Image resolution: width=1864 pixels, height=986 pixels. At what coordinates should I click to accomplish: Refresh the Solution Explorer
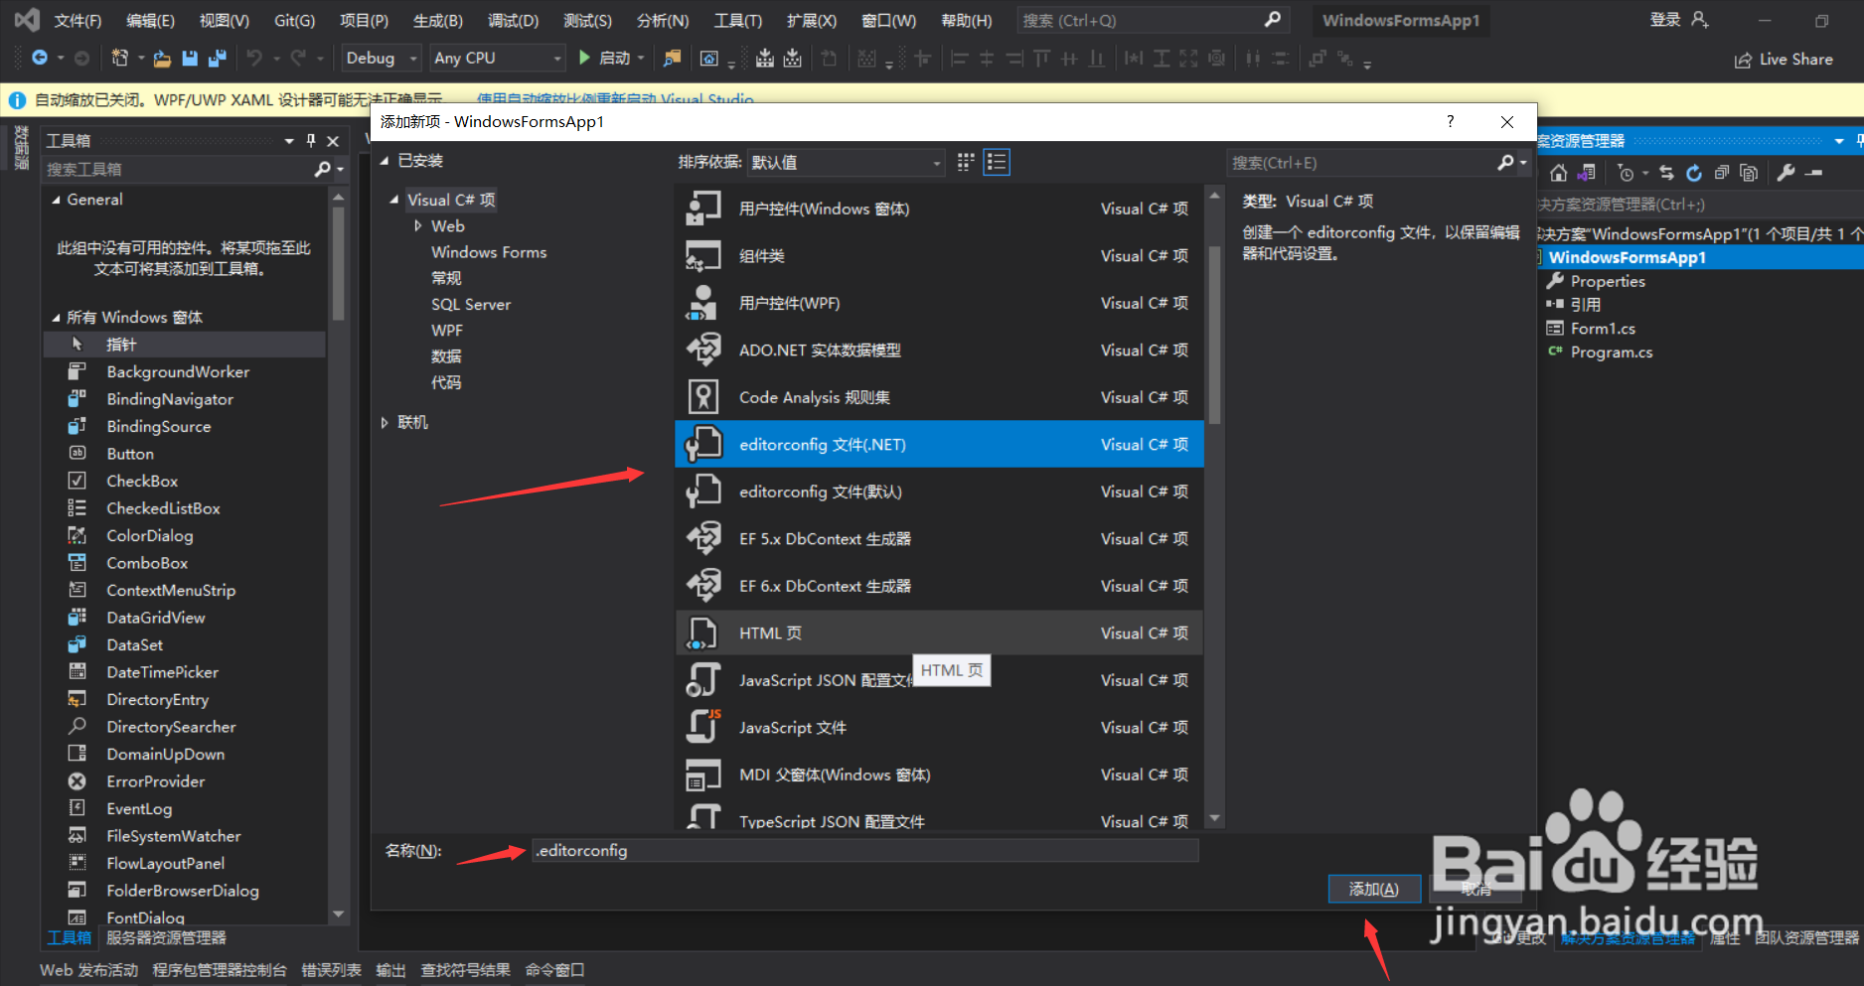pyautogui.click(x=1694, y=172)
